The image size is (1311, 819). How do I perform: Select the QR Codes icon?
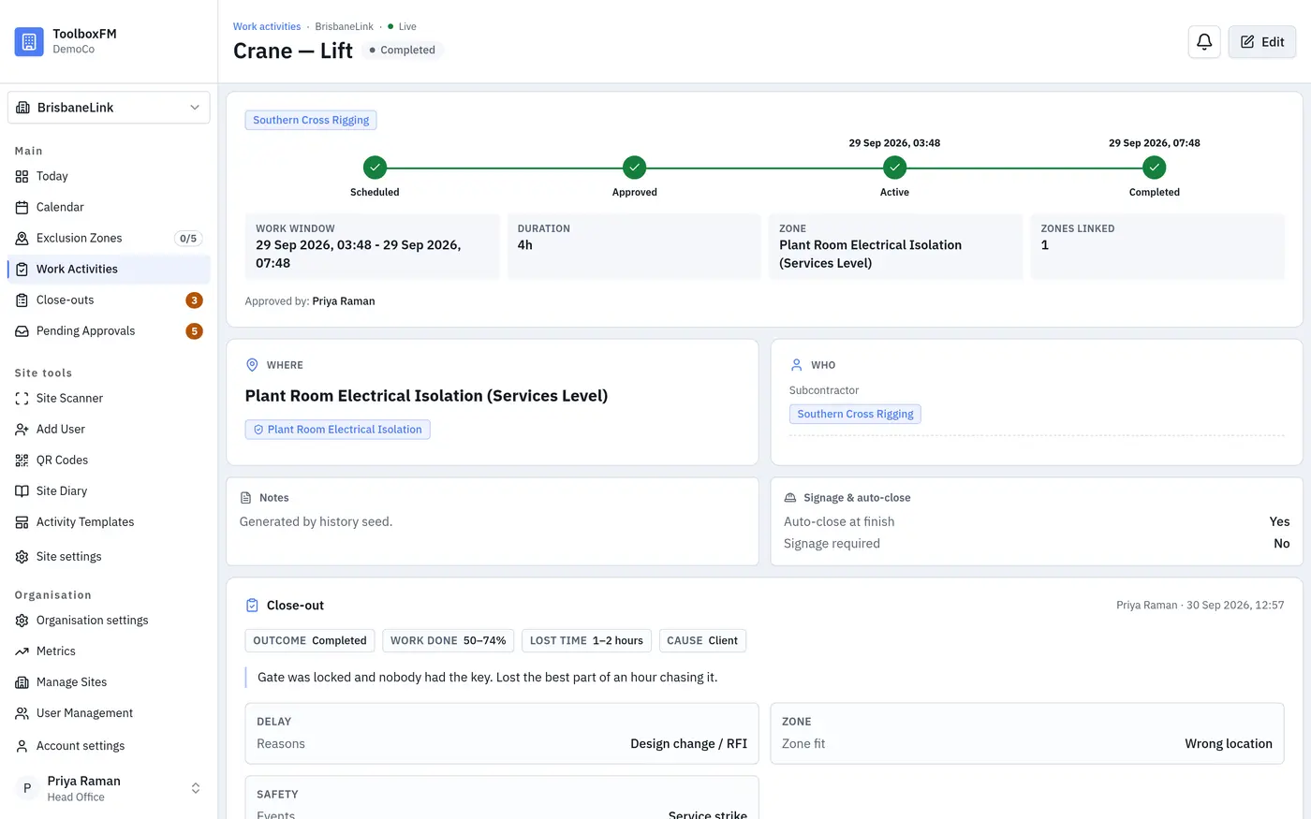[x=22, y=460]
